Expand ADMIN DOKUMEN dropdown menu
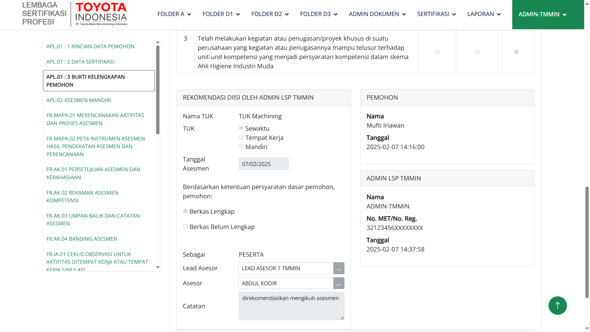Viewport: 590px width, 332px height. pyautogui.click(x=377, y=14)
